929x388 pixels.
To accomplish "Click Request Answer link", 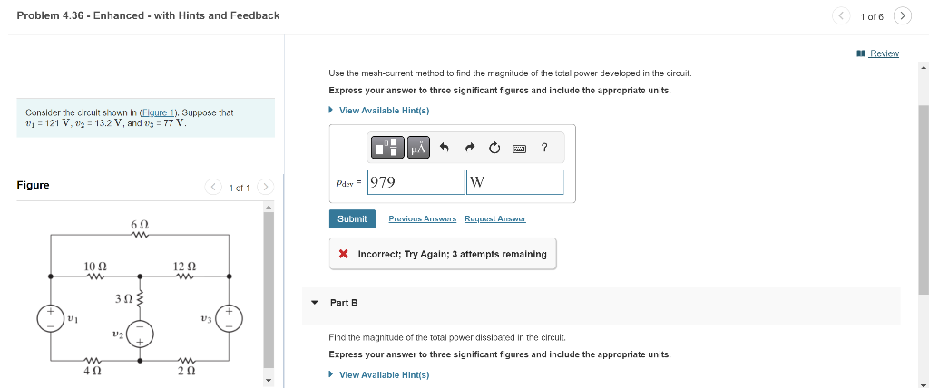I will pos(494,219).
